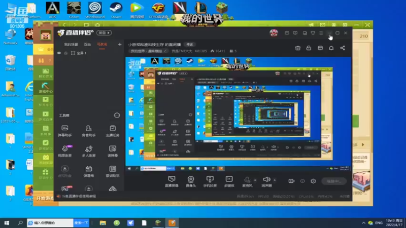Add a new scene with plus button
This screenshot has width=406, height=228.
120,45
